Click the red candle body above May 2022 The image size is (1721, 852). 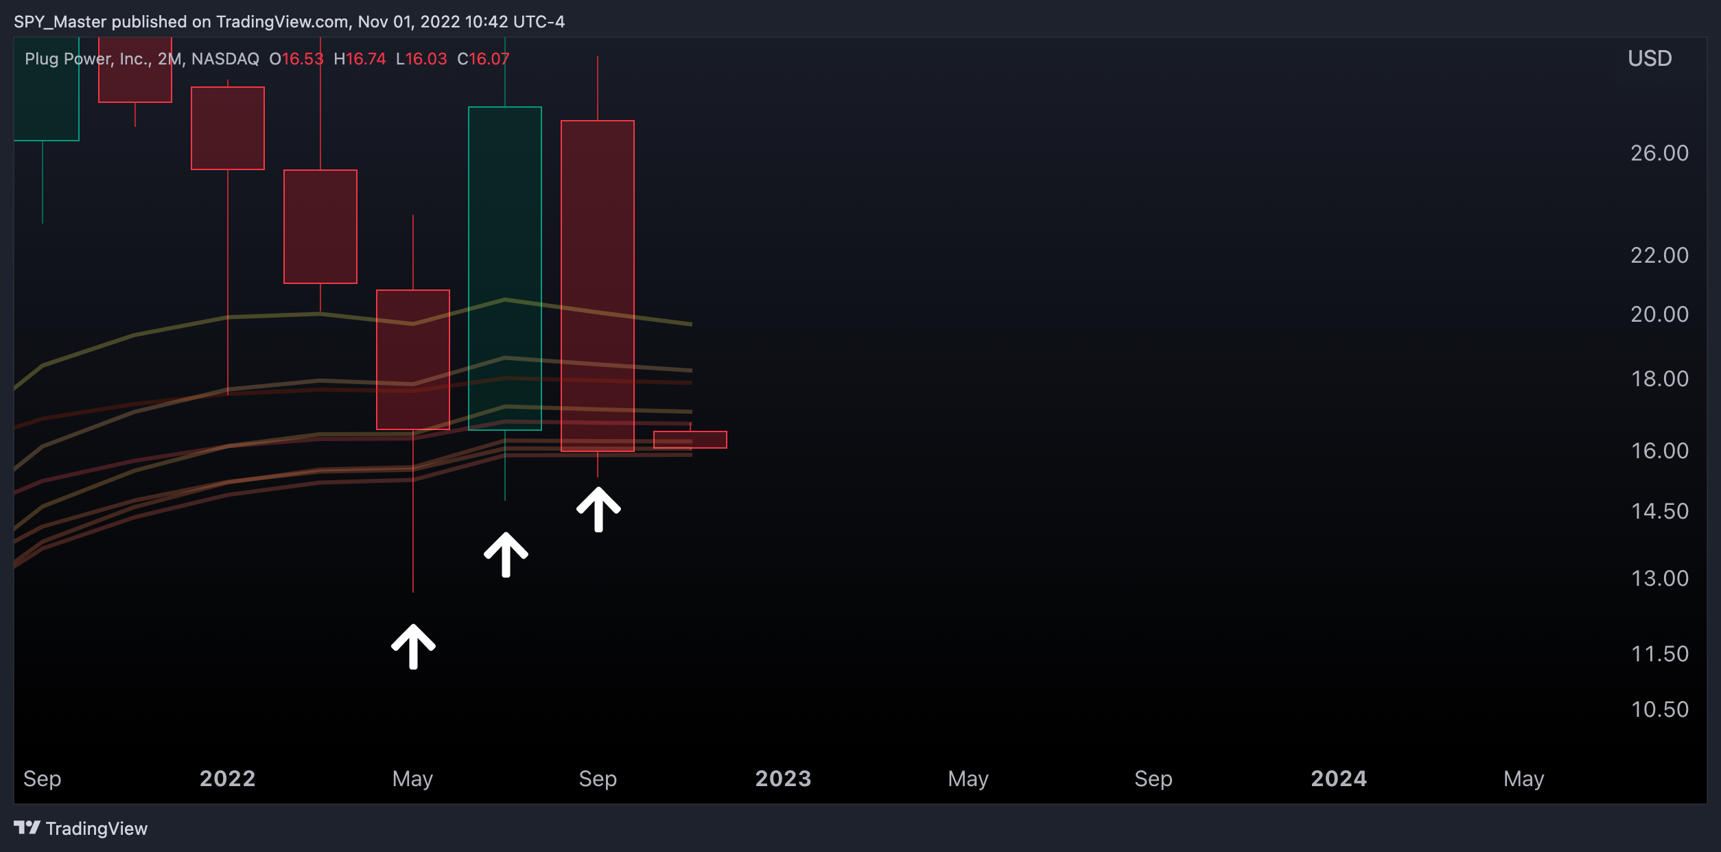(413, 359)
